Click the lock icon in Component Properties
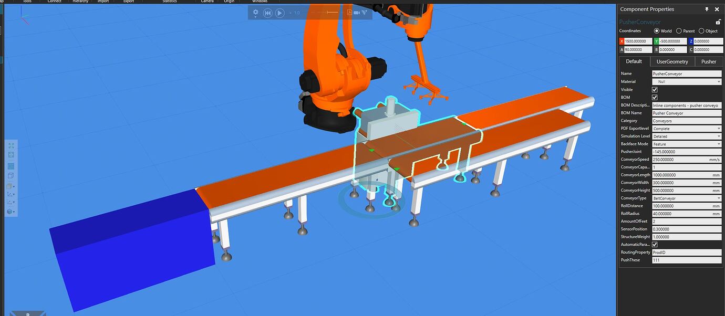This screenshot has width=725, height=316. [718, 21]
